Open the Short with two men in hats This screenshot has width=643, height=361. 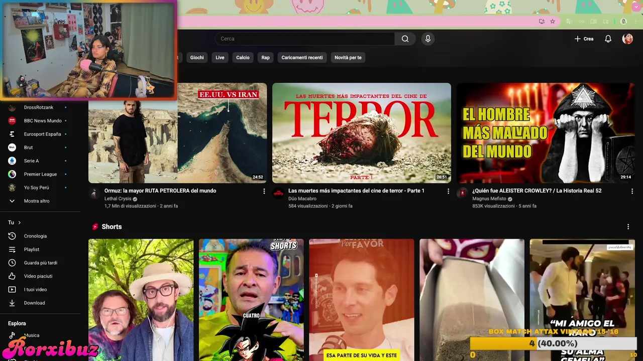[141, 300]
